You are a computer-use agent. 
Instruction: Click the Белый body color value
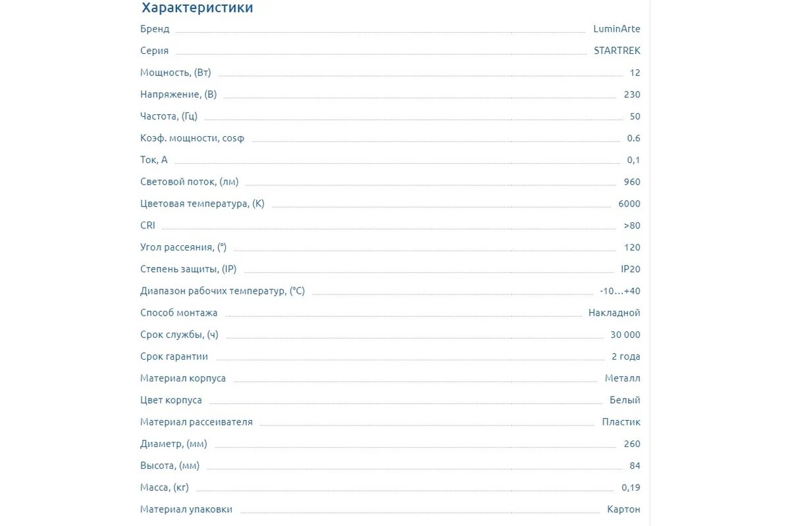pyautogui.click(x=625, y=400)
